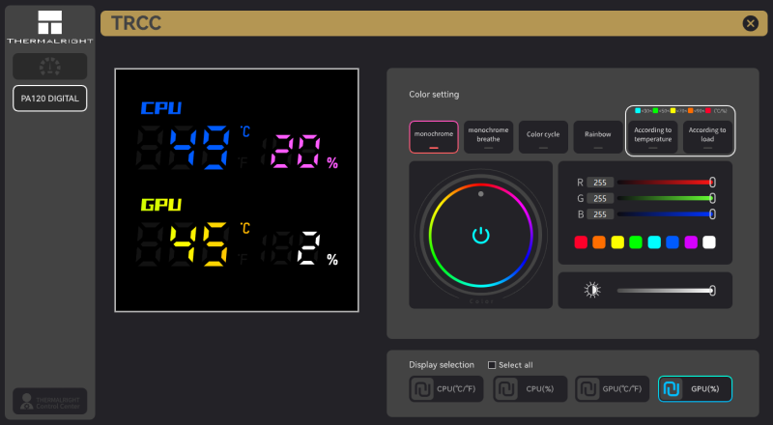The width and height of the screenshot is (773, 425).
Task: Adjust the green channel slider
Action: coord(666,198)
